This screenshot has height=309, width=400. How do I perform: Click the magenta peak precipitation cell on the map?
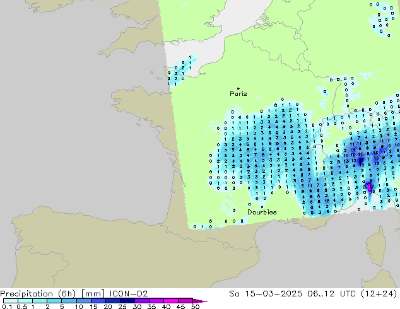[369, 187]
